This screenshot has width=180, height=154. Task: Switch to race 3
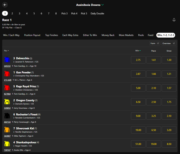coord(20,13)
